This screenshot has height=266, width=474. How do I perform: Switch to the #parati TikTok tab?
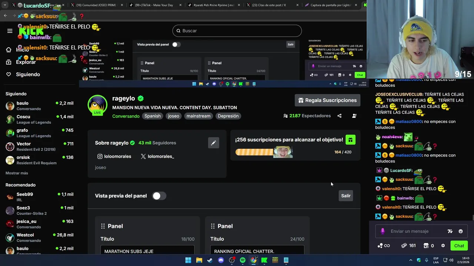214,5
